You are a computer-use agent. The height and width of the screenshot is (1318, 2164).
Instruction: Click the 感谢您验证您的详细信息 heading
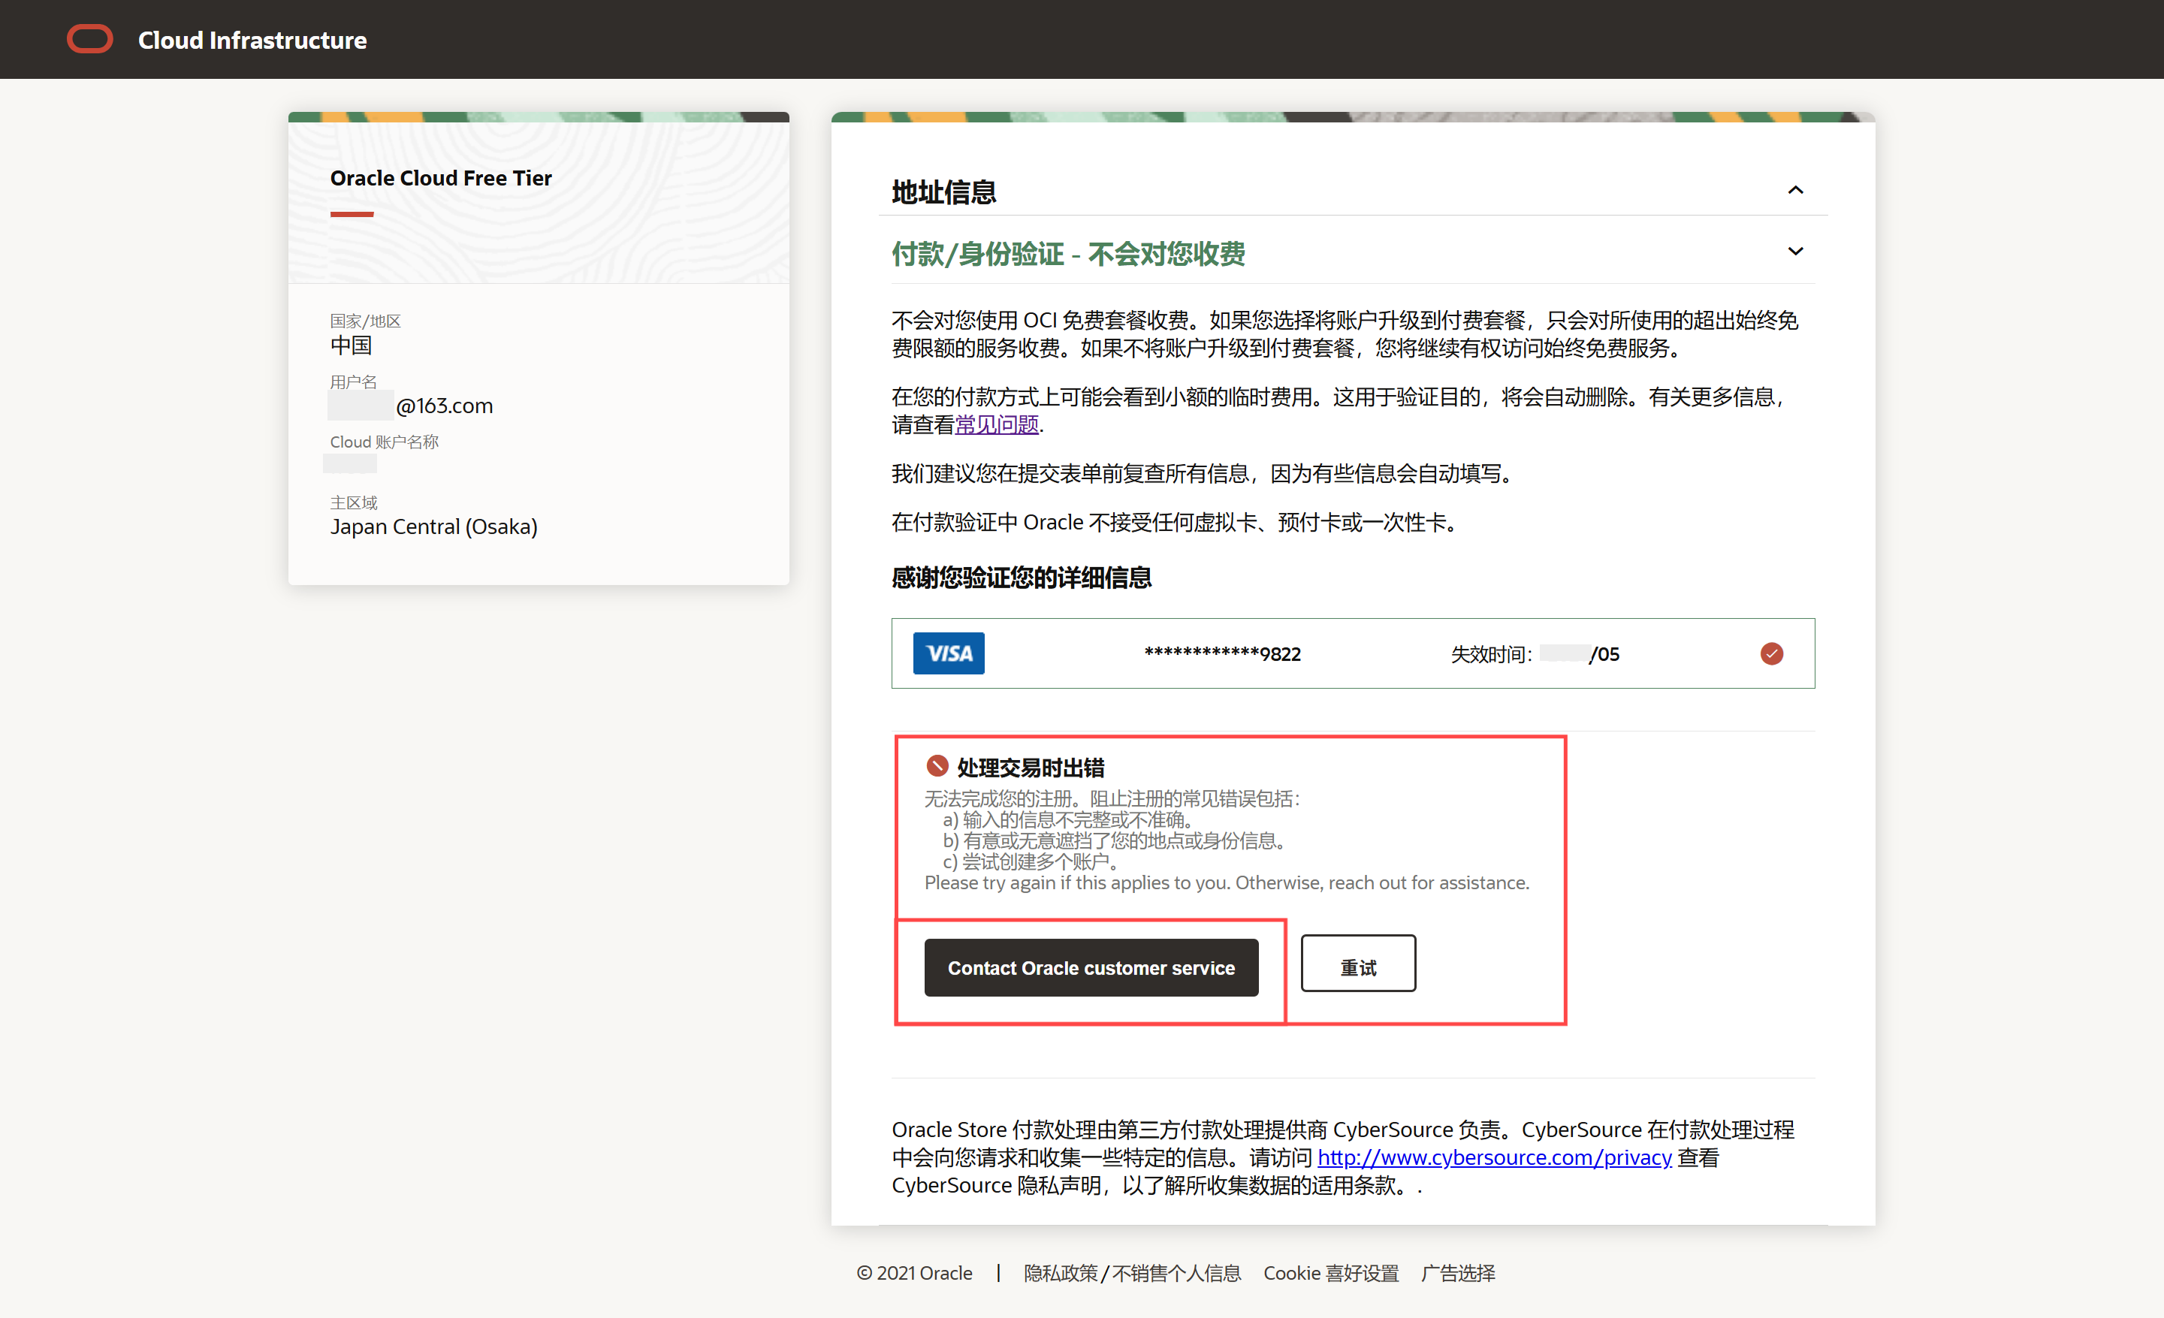tap(1022, 578)
